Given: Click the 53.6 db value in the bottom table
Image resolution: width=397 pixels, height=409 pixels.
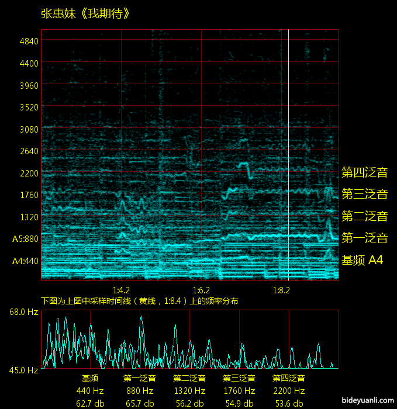Looking at the screenshot, I should (x=289, y=403).
